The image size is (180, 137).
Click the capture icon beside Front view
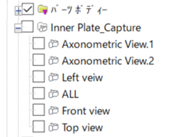pos(53,110)
